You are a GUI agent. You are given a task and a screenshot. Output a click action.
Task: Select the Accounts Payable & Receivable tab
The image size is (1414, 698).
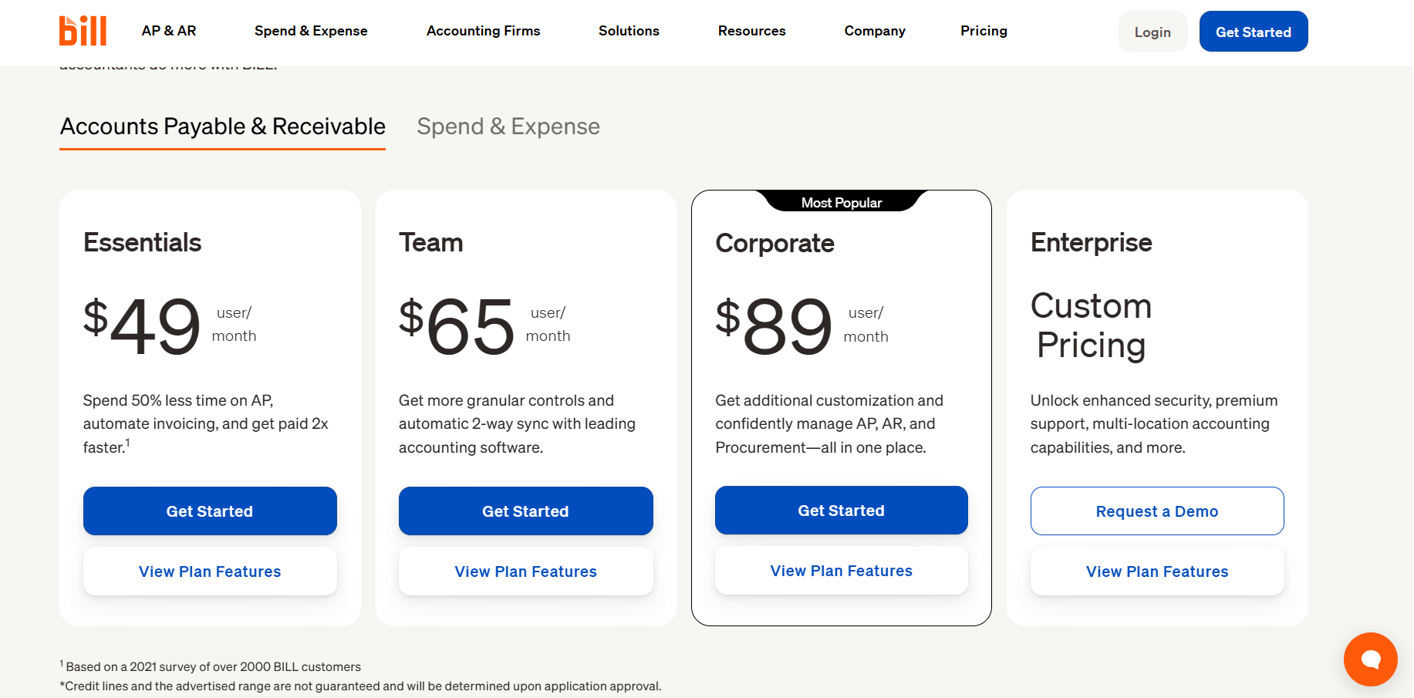pos(222,126)
